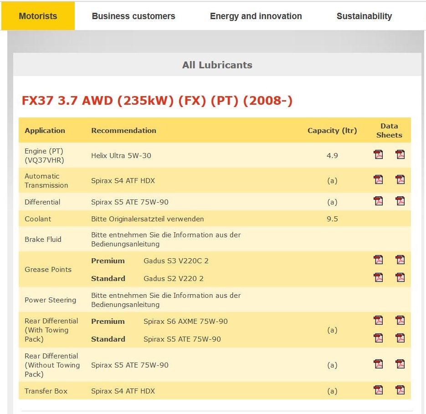Open second PDF icon in Differential row
Image resolution: width=426 pixels, height=414 pixels.
pos(400,201)
